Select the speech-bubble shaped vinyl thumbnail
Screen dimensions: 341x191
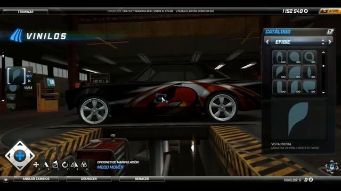click(309, 87)
